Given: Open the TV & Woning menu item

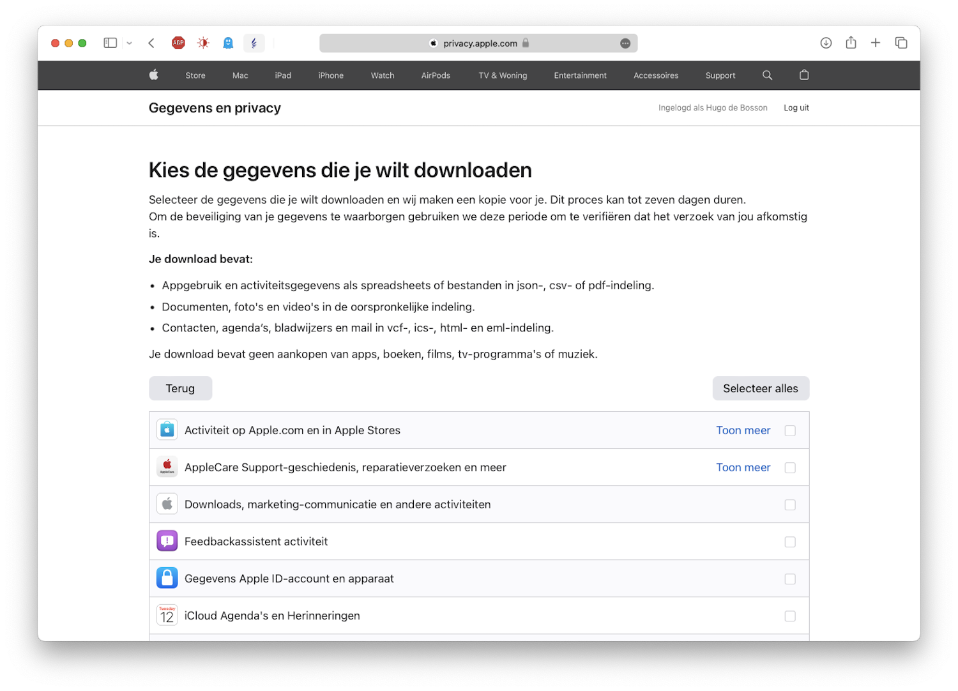Looking at the screenshot, I should click(503, 75).
